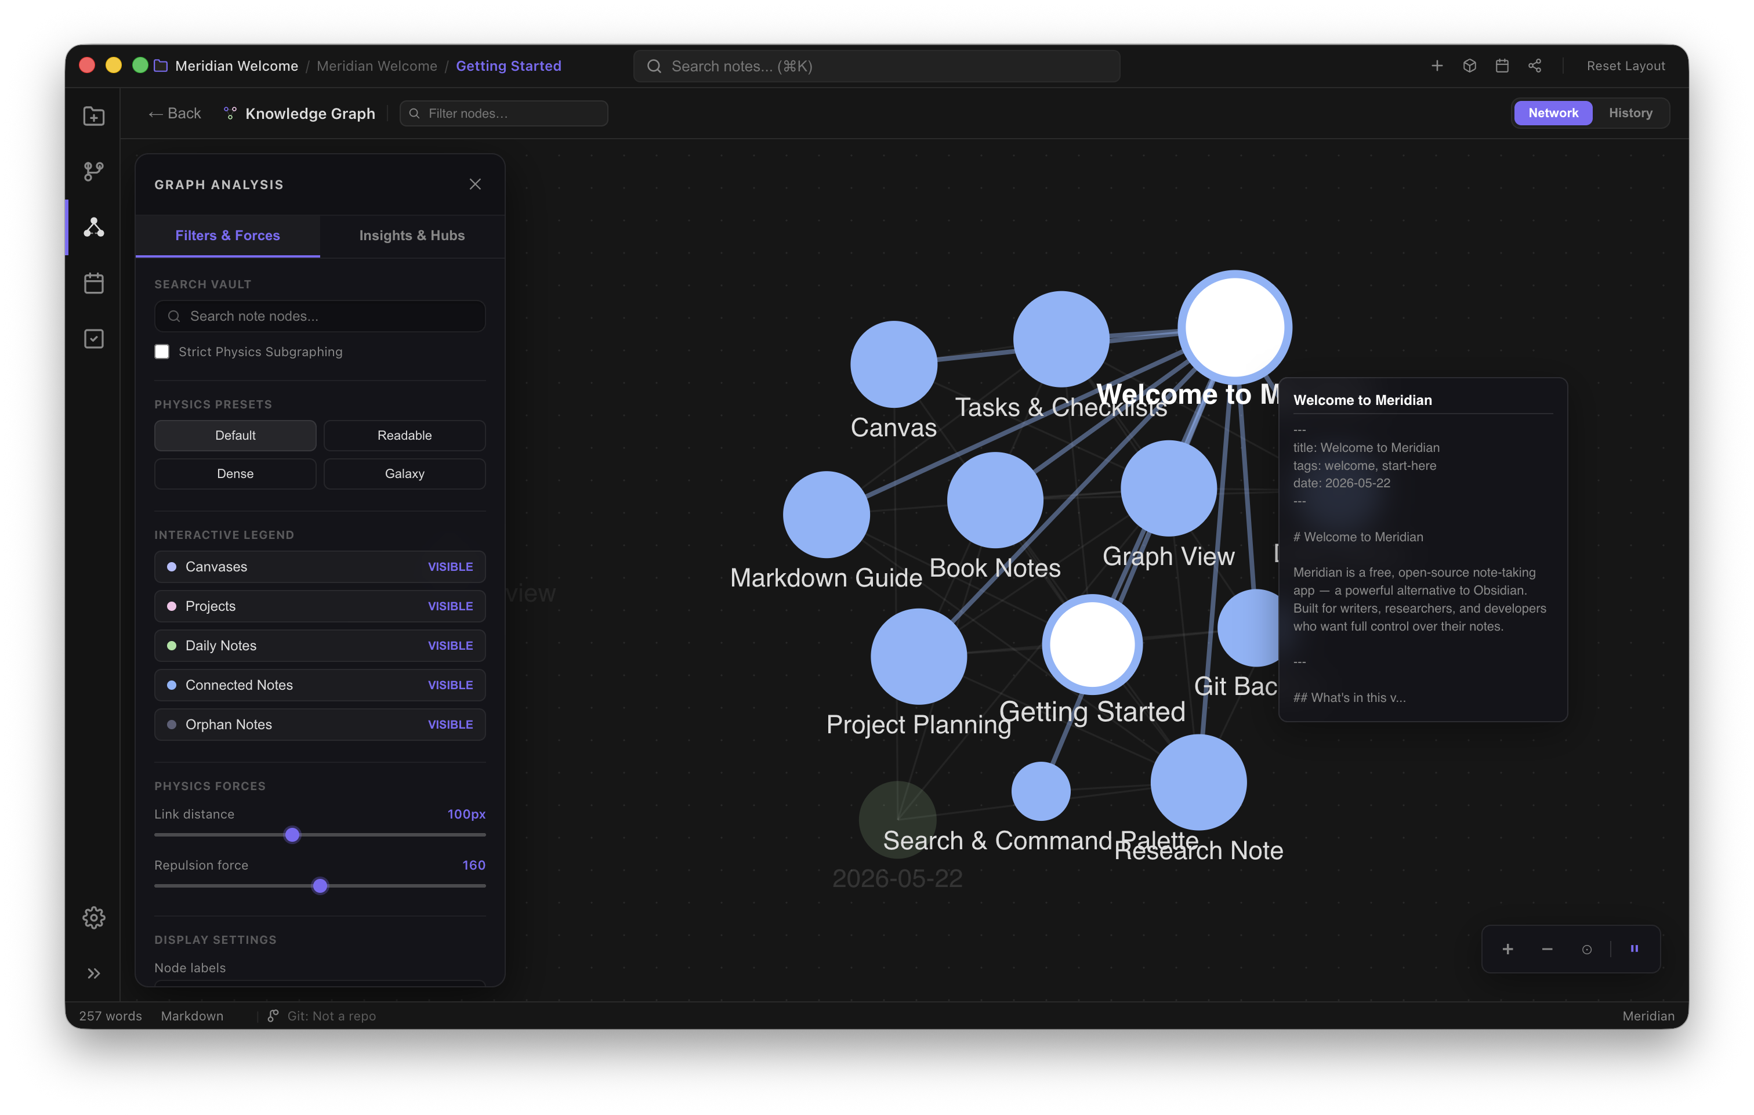Click the Reset Layout button

(1626, 66)
